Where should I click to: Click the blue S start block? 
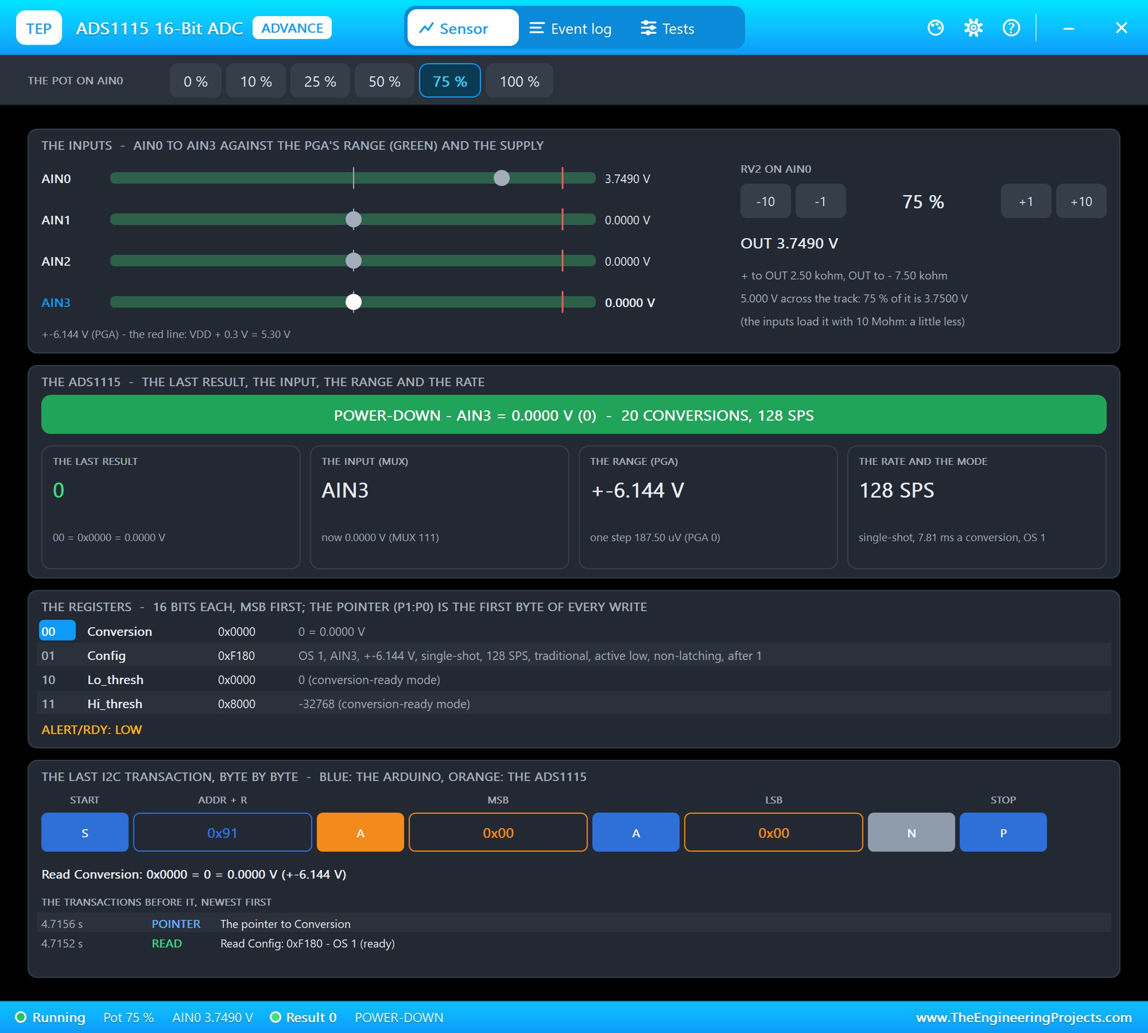(85, 832)
